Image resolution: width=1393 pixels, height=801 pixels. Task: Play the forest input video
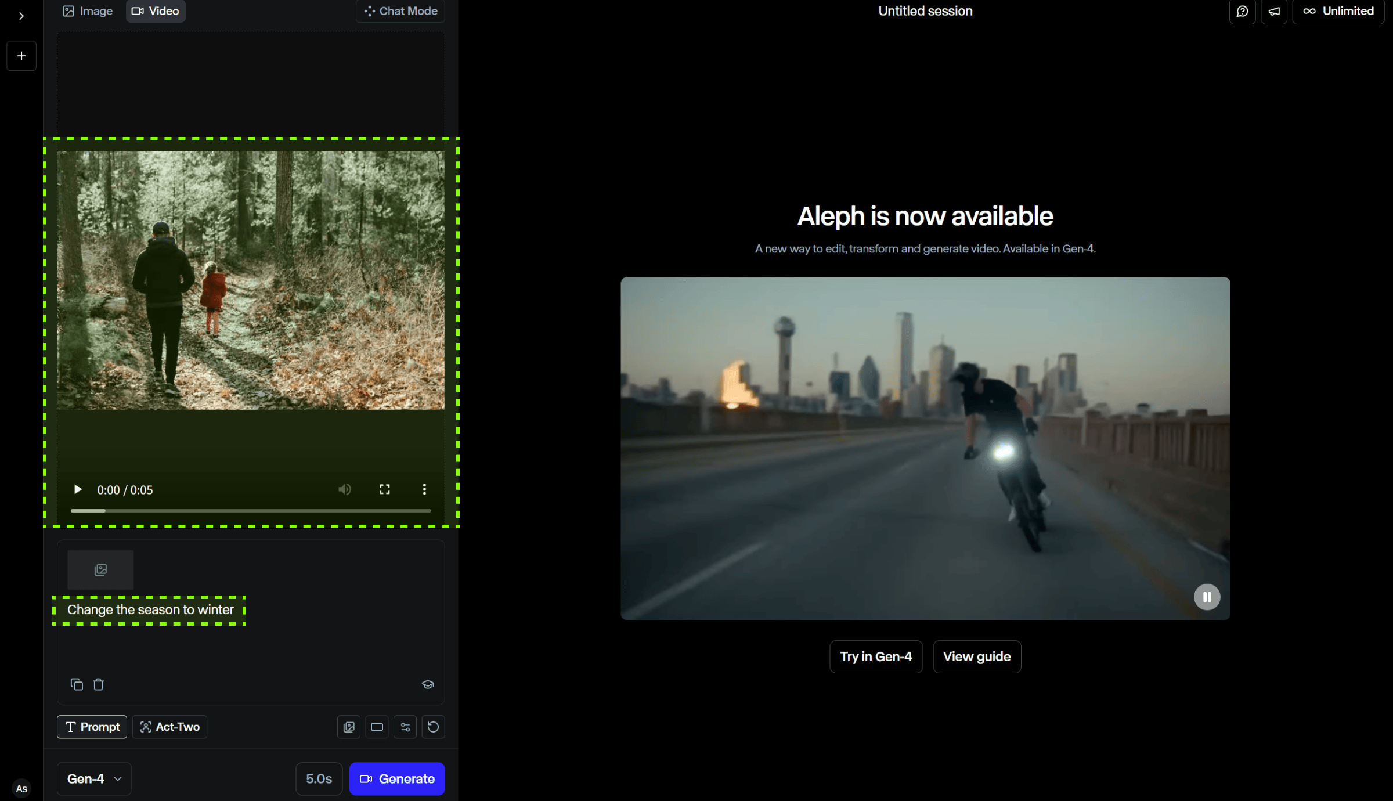click(77, 489)
